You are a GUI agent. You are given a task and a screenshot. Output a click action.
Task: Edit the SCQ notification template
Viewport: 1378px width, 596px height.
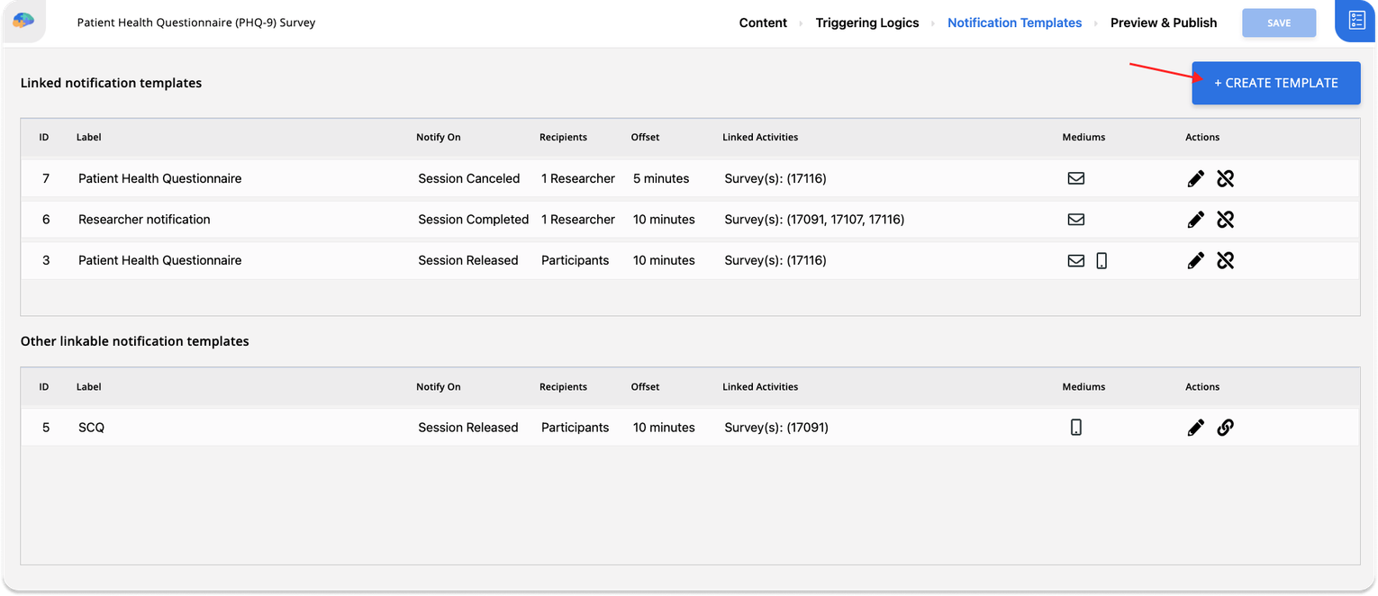pos(1195,427)
